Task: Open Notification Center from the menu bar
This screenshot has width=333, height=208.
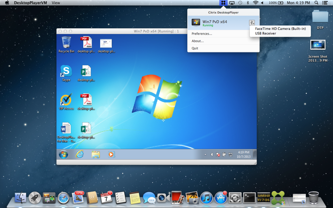Action: click(325, 3)
